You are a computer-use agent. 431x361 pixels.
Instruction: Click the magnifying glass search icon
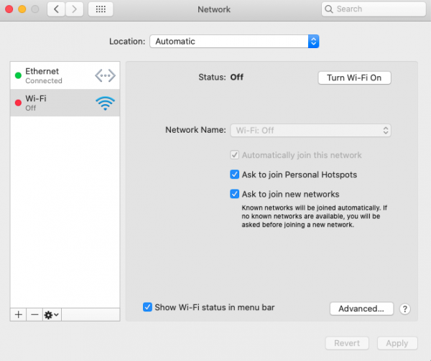point(329,9)
